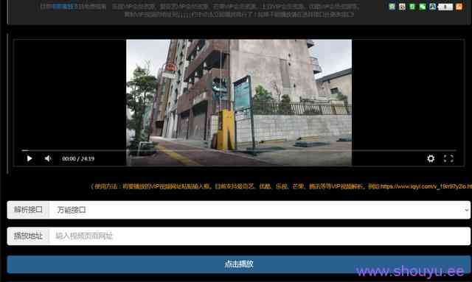Click the 播放地址 label
Viewport: 472px width, 282px height.
pos(28,236)
